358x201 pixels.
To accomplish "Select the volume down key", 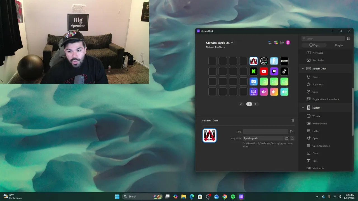I will click(x=274, y=92).
